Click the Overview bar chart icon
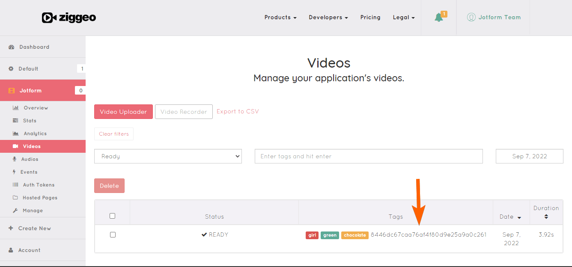 pyautogui.click(x=16, y=108)
